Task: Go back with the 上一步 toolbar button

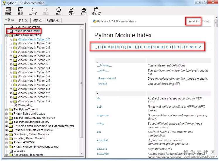Action: tap(33, 11)
